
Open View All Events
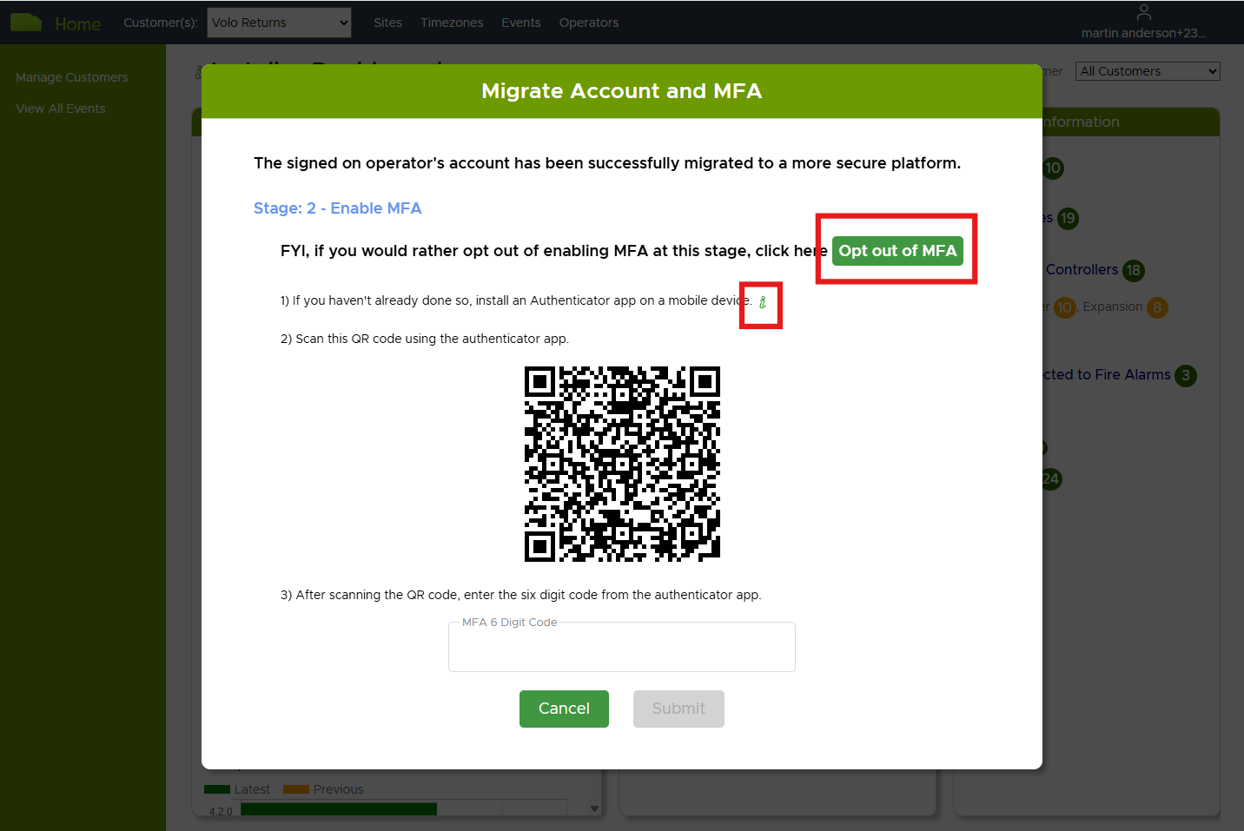pos(60,108)
